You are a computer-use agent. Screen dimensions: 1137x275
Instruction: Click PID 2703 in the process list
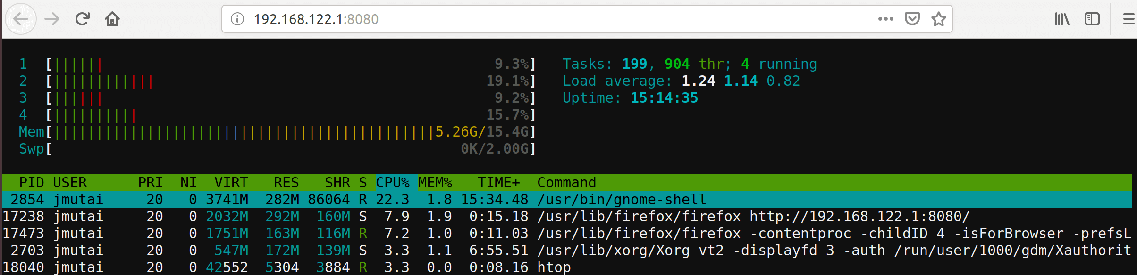27,251
